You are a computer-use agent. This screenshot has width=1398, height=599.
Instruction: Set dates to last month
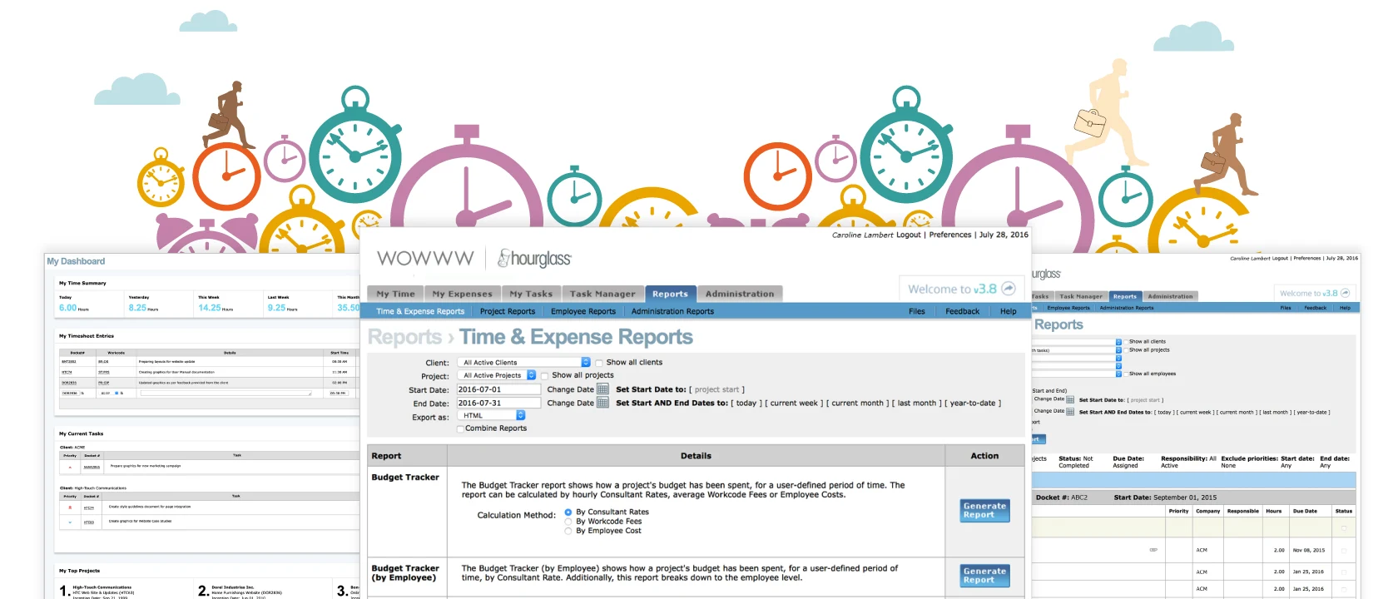(917, 403)
